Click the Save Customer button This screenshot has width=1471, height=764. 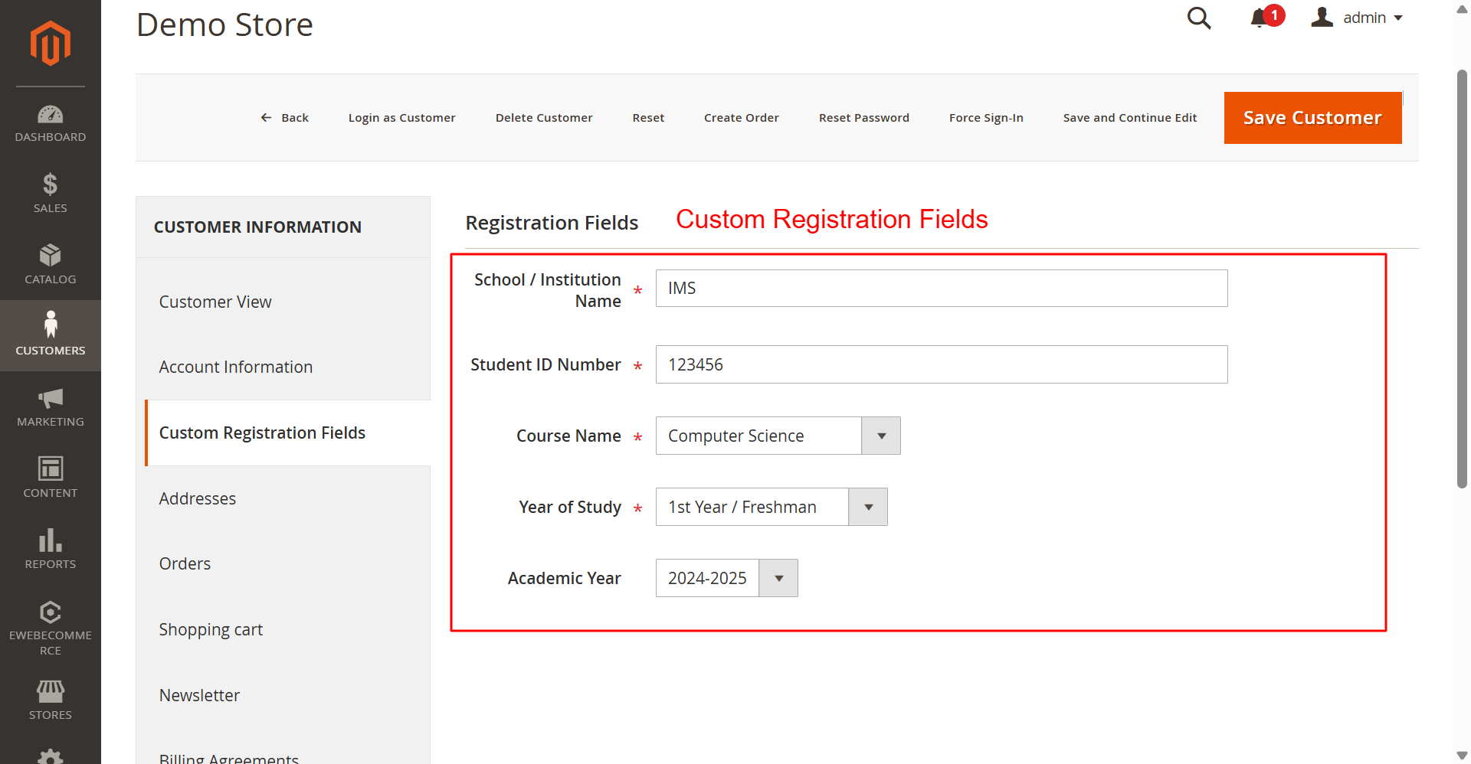tap(1312, 118)
